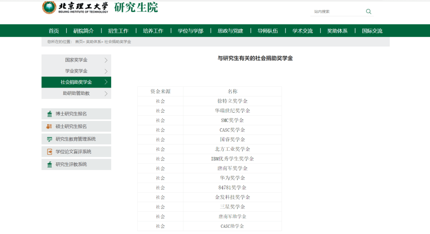Click the search magnifier icon

[x=368, y=12]
